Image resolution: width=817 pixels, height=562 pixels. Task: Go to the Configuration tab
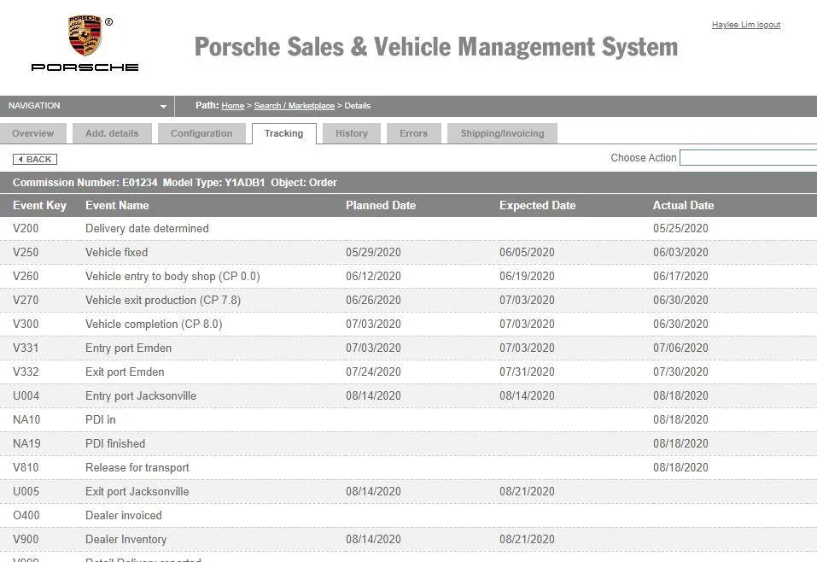[x=201, y=133]
